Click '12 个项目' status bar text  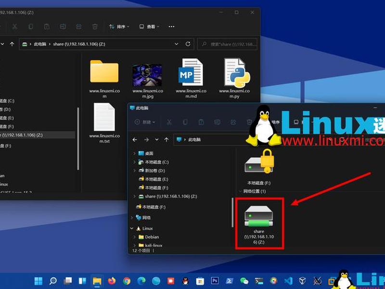(141, 250)
